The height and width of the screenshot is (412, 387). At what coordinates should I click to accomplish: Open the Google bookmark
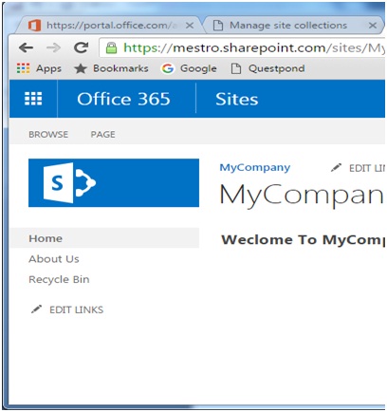189,68
